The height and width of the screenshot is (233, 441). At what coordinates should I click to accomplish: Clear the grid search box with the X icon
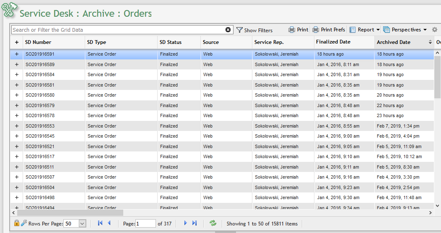click(x=228, y=30)
